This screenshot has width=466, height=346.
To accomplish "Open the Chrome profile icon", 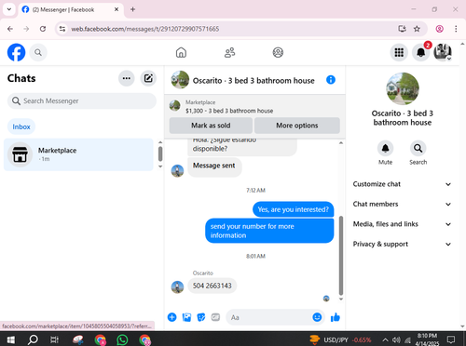I will pyautogui.click(x=439, y=29).
